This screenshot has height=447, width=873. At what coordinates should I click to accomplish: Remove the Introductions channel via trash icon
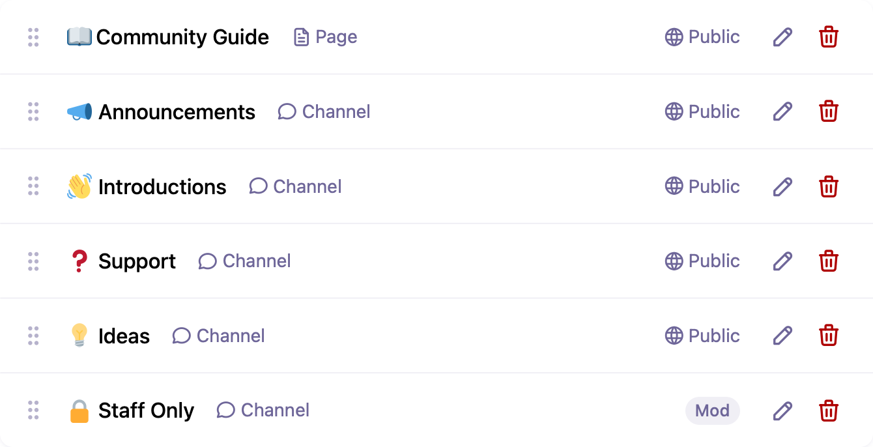pyautogui.click(x=828, y=186)
